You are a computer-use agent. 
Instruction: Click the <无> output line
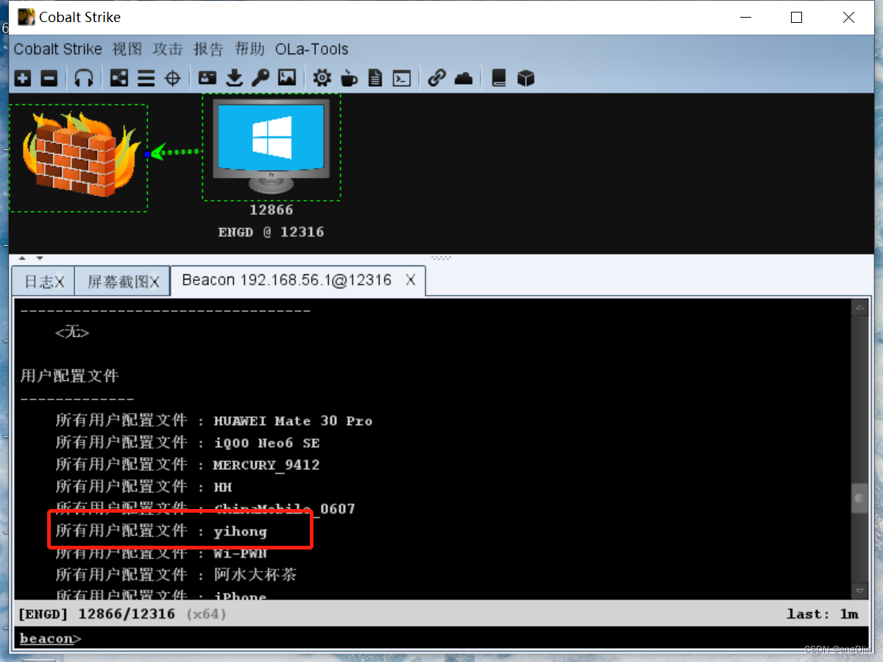tap(72, 332)
